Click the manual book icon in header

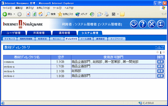click(134, 24)
